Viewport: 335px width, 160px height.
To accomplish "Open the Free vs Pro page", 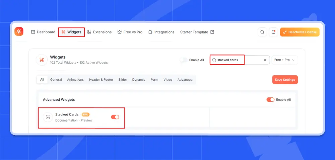I will click(130, 32).
